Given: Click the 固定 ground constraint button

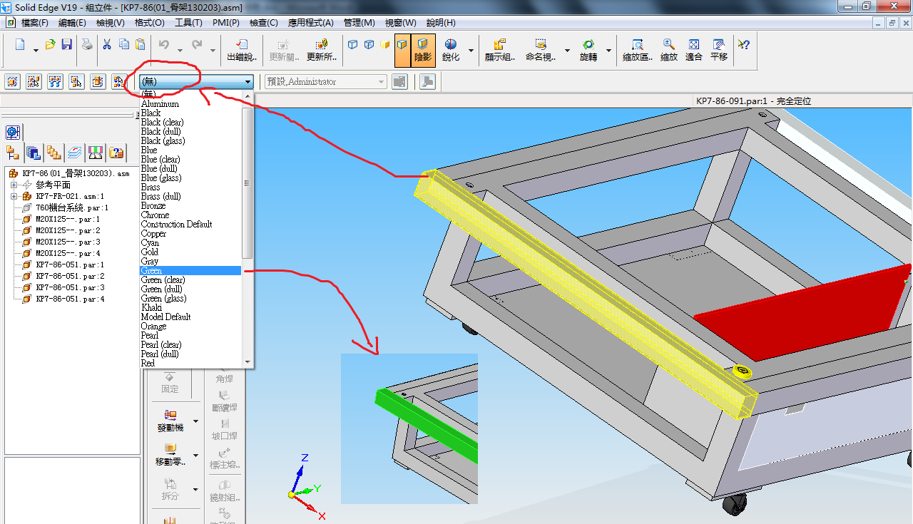Looking at the screenshot, I should pyautogui.click(x=170, y=382).
